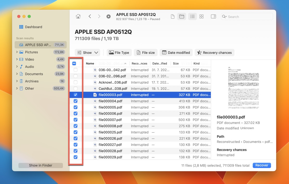
Task: Click PDF icon of file000007.pdf
Action: tap(95, 120)
